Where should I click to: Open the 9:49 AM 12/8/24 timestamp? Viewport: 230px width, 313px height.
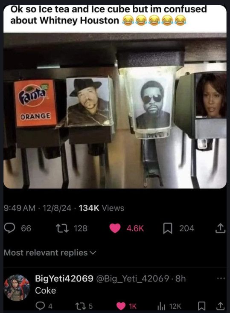38,208
